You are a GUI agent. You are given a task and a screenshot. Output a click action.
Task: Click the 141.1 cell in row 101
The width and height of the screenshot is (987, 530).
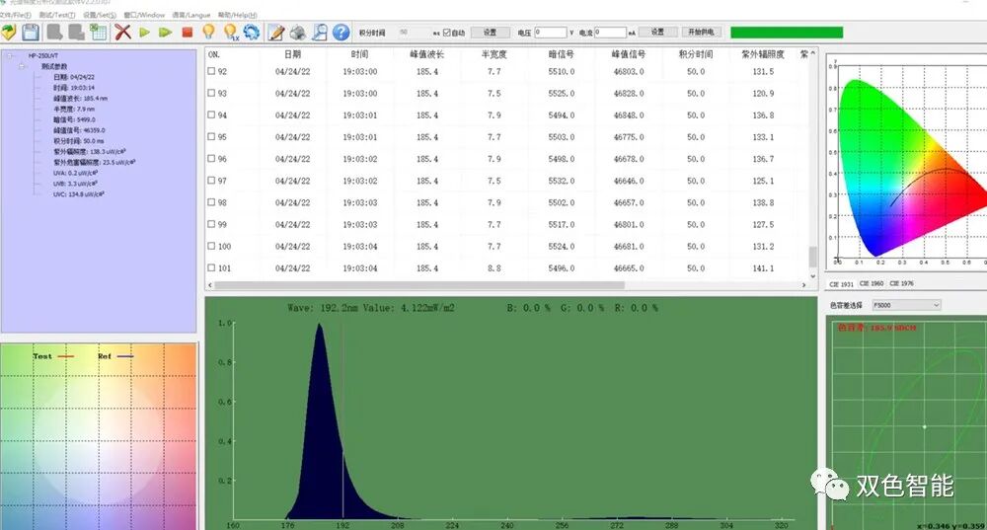763,268
